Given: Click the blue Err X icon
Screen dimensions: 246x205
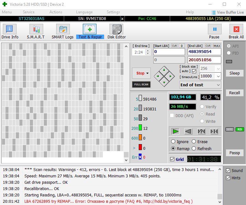Looking at the screenshot, I should (x=140, y=157).
